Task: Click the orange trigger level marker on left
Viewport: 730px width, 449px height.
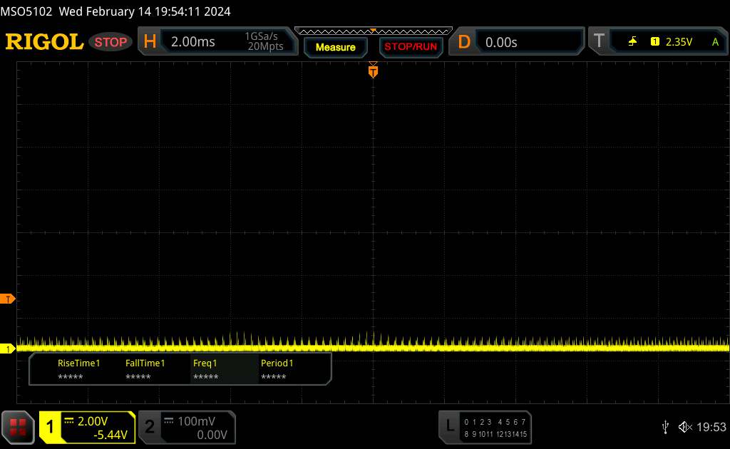Action: 9,299
